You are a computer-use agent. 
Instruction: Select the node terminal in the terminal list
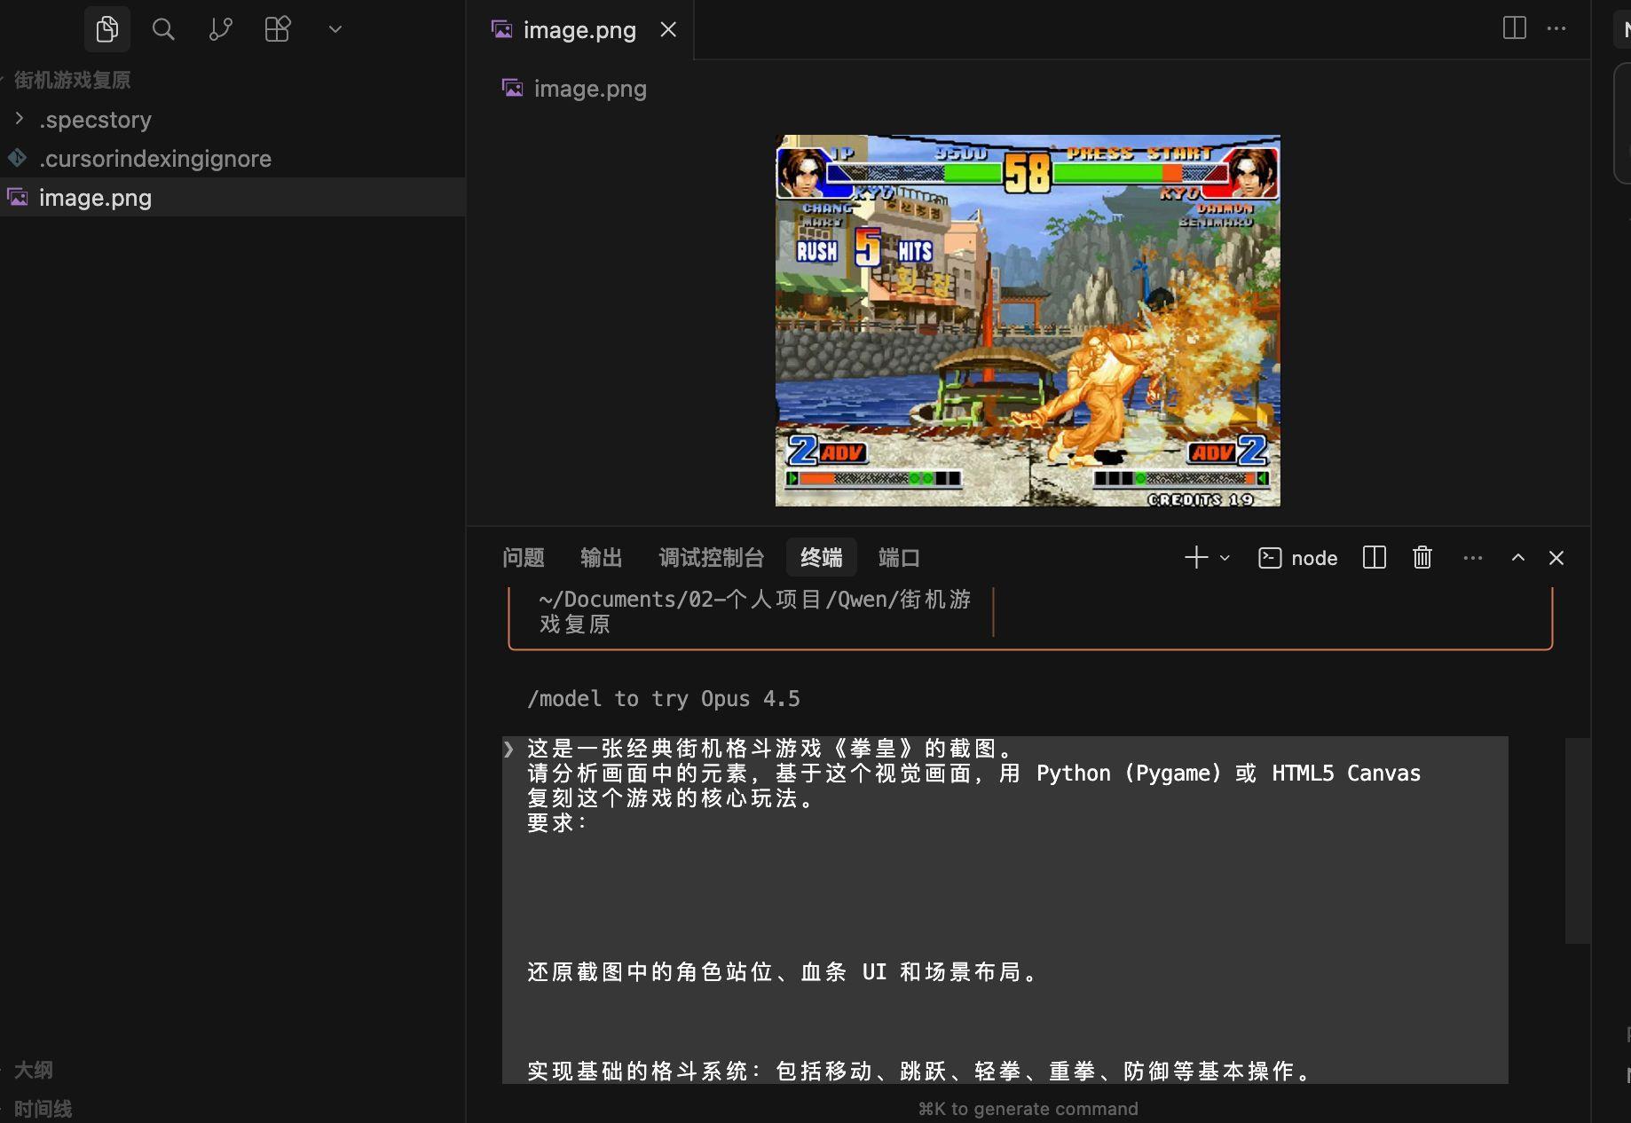coord(1296,558)
